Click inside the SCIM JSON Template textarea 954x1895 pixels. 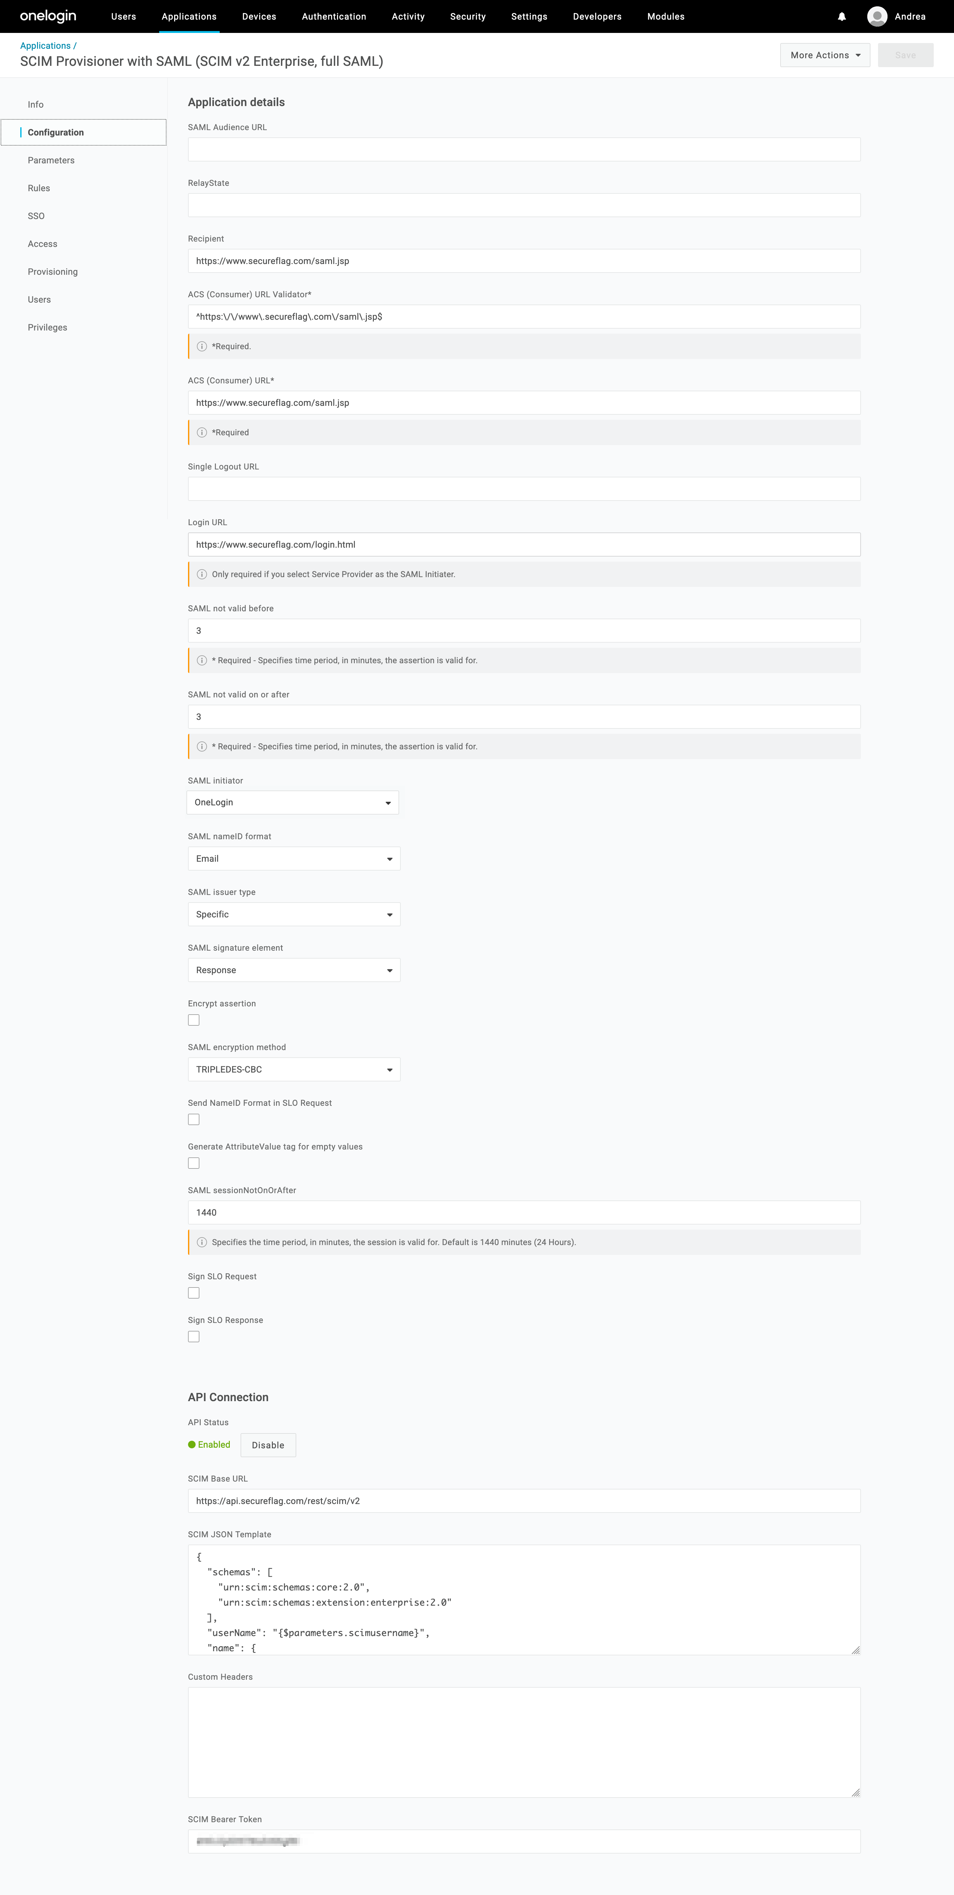(x=524, y=1600)
